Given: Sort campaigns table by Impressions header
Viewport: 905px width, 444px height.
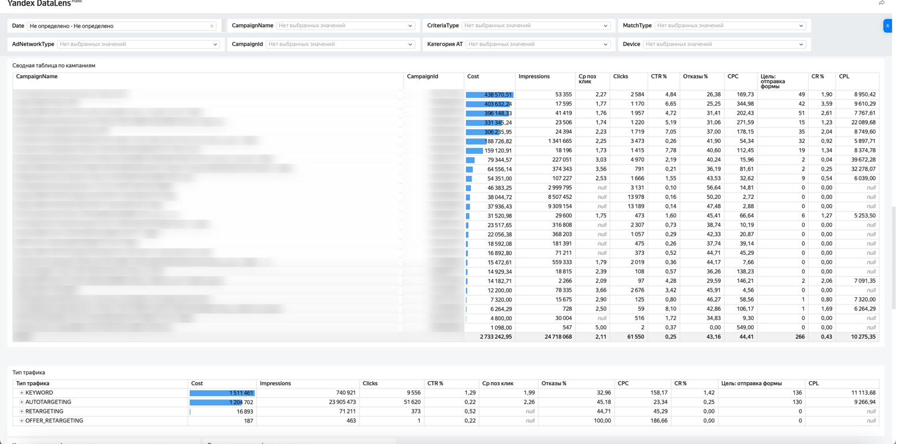Looking at the screenshot, I should pyautogui.click(x=534, y=77).
